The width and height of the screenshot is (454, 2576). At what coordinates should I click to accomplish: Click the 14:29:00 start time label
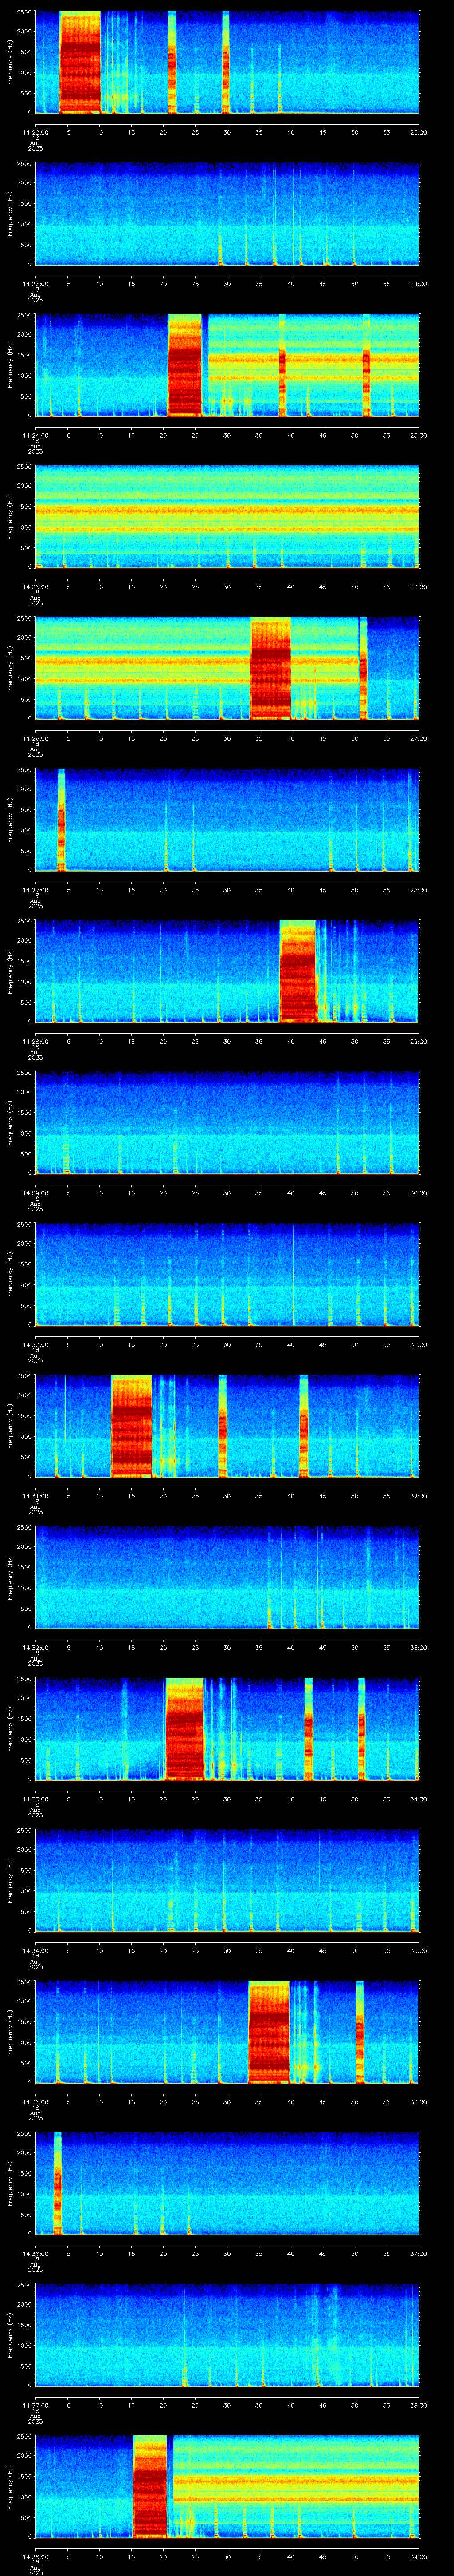point(35,1193)
